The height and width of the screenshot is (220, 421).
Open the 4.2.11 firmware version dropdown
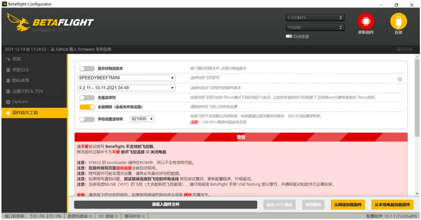tap(127, 88)
